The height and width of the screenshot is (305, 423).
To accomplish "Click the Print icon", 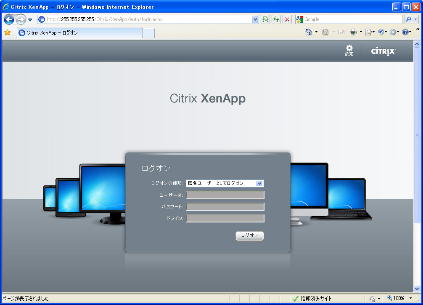I will (x=353, y=32).
